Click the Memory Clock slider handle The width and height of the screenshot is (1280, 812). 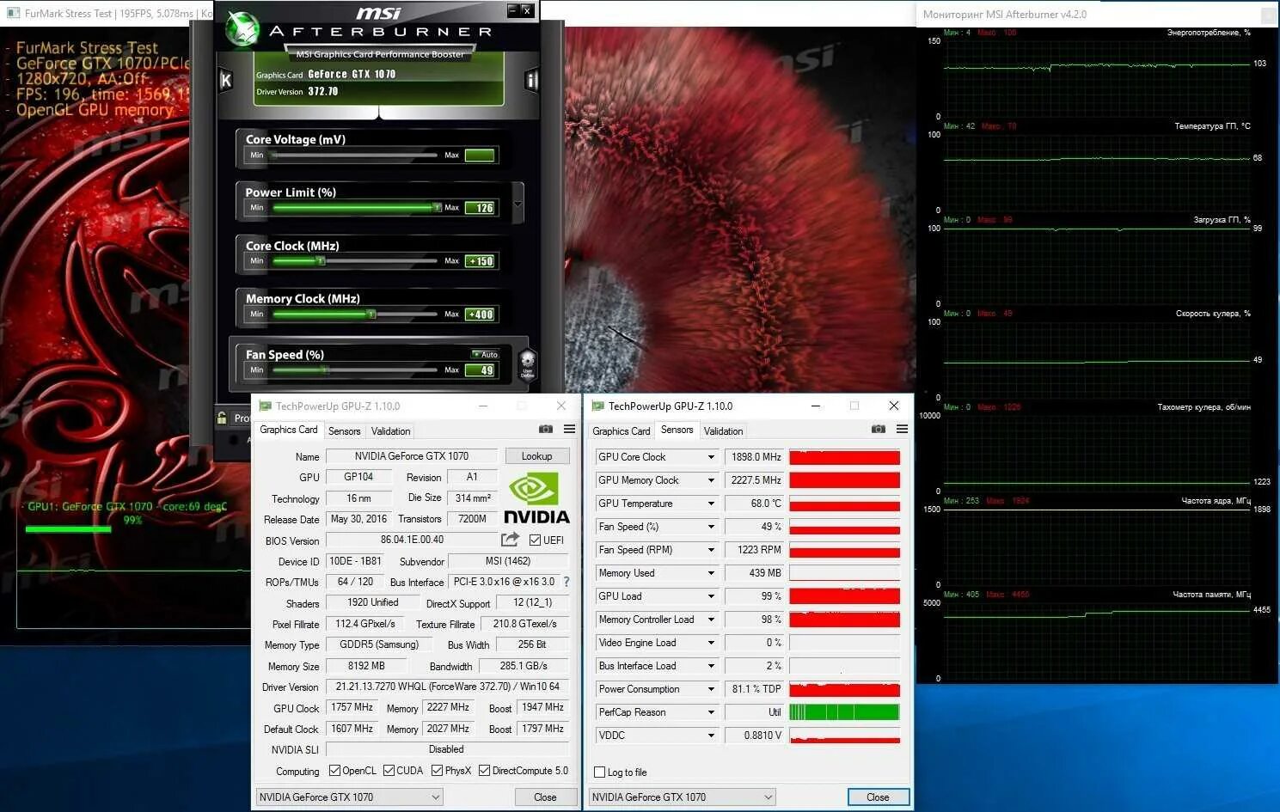coord(371,314)
